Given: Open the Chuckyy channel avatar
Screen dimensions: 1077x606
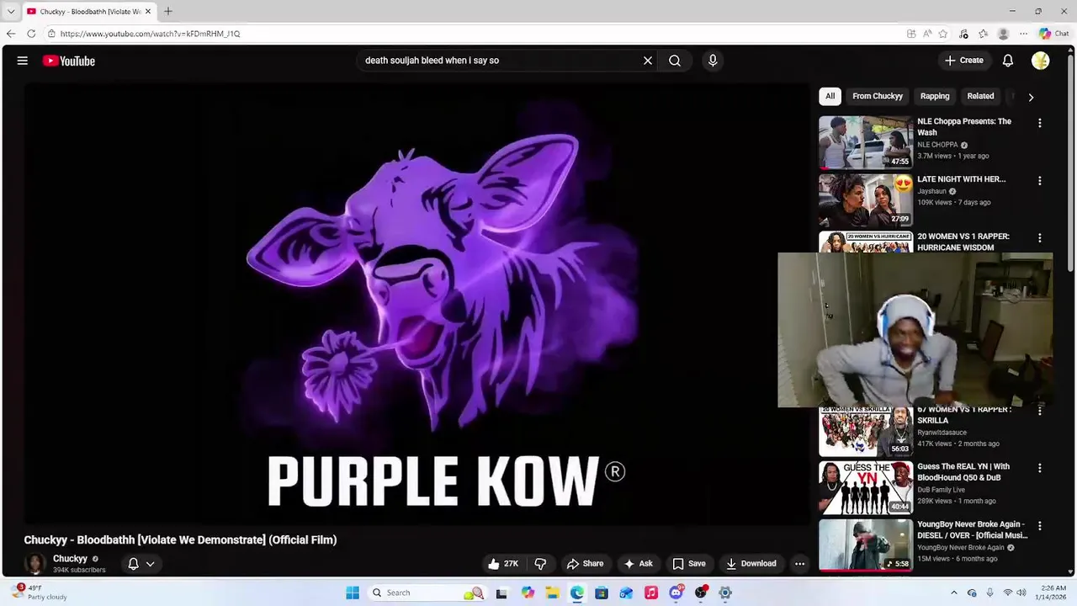Looking at the screenshot, I should point(35,564).
